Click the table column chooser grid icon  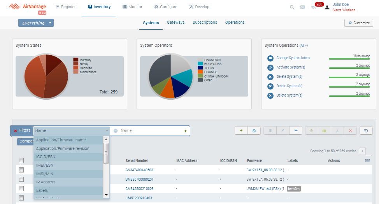tap(367, 160)
